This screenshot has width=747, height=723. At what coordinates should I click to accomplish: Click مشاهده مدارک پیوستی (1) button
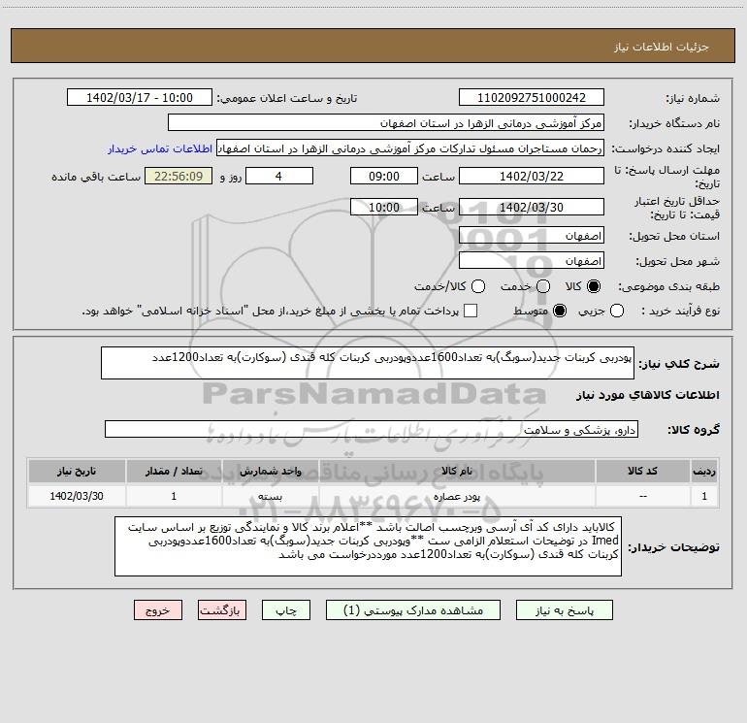(413, 610)
